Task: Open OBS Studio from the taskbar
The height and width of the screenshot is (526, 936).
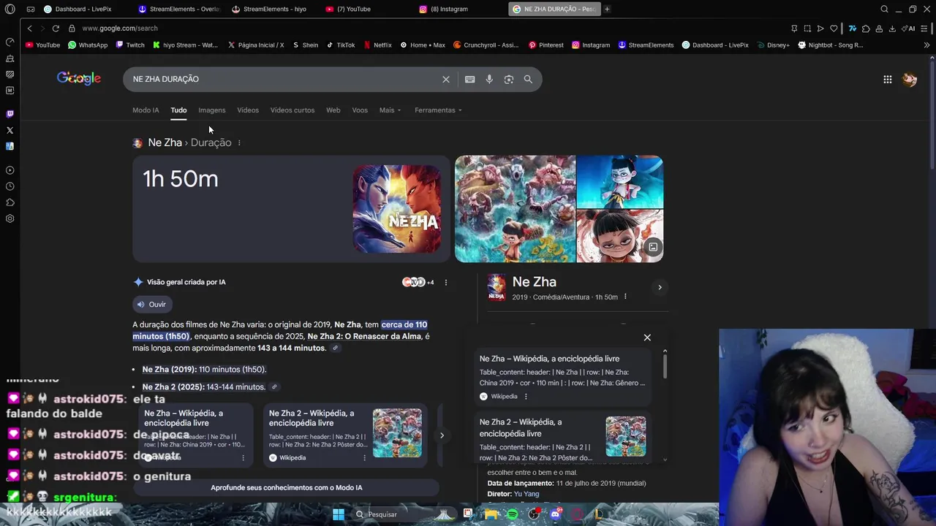Action: click(534, 514)
